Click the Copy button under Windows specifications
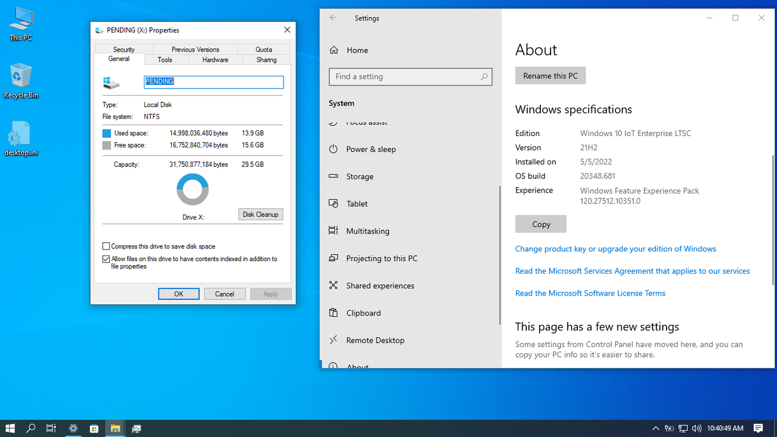 [x=541, y=224]
